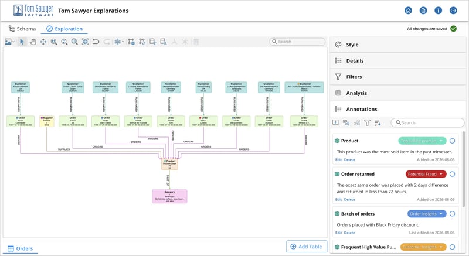
Task: Click the annotation filter funnel icon
Action: pos(368,122)
